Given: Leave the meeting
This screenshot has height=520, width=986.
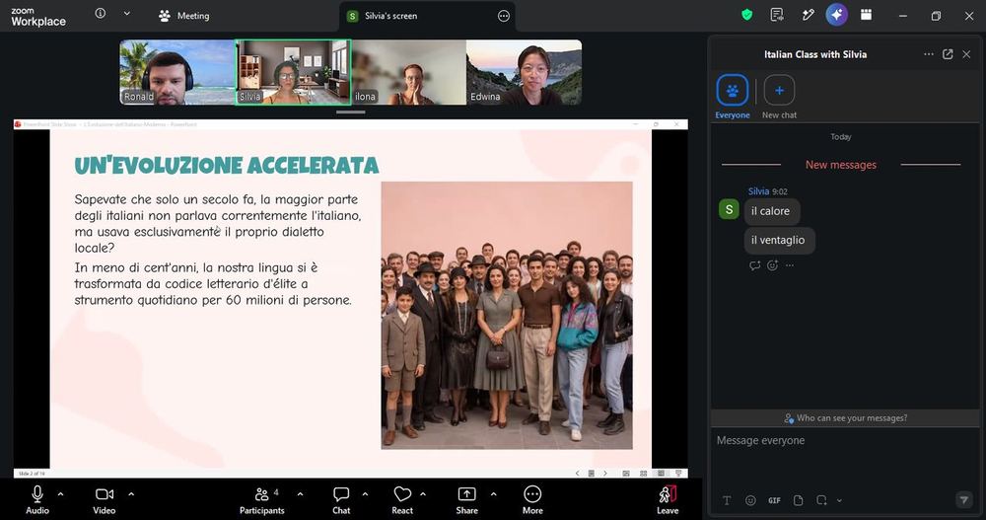Looking at the screenshot, I should point(668,500).
